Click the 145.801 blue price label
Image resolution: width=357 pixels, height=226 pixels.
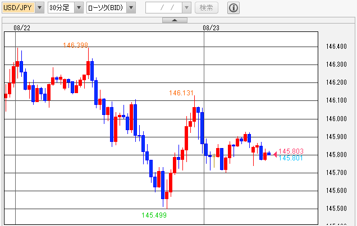tap(291, 158)
